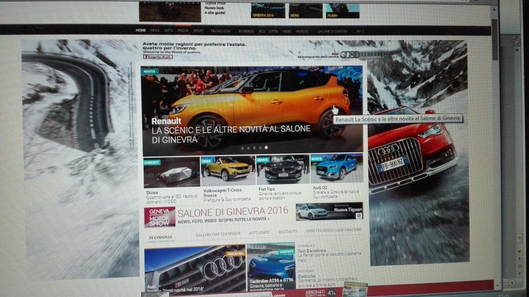Open the Shiwa concept thumbnail

tap(172, 173)
